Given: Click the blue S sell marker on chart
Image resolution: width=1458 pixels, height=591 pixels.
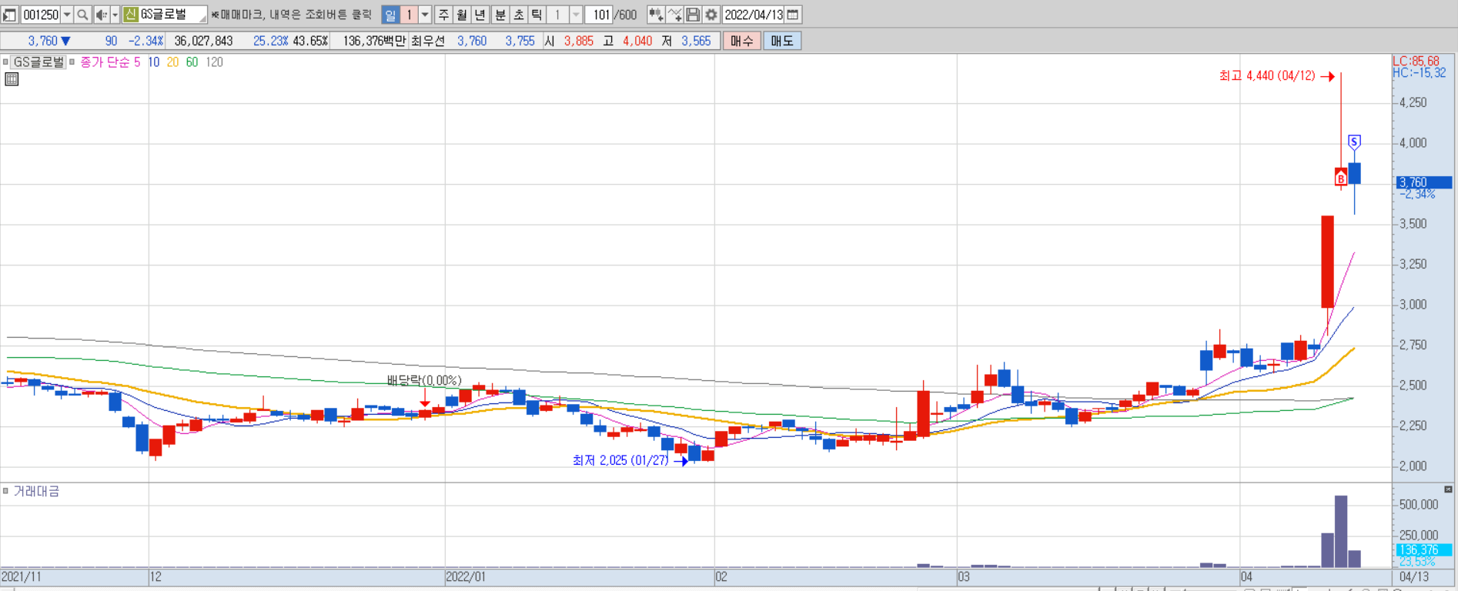Looking at the screenshot, I should (1354, 142).
